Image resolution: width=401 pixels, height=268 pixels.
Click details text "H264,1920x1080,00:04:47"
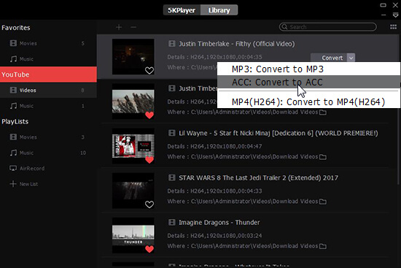[x=226, y=146]
